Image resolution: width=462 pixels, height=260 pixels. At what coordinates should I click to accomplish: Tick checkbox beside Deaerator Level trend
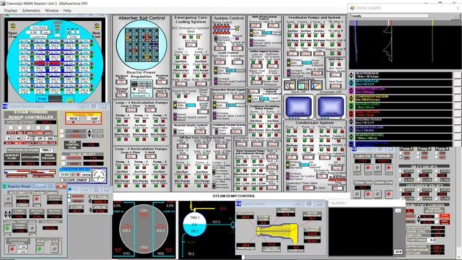(x=458, y=136)
